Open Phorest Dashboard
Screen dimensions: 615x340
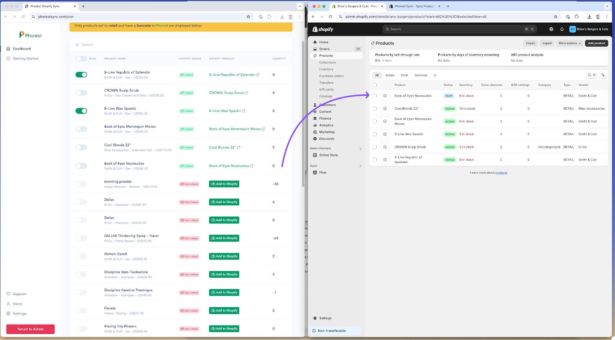[22, 49]
